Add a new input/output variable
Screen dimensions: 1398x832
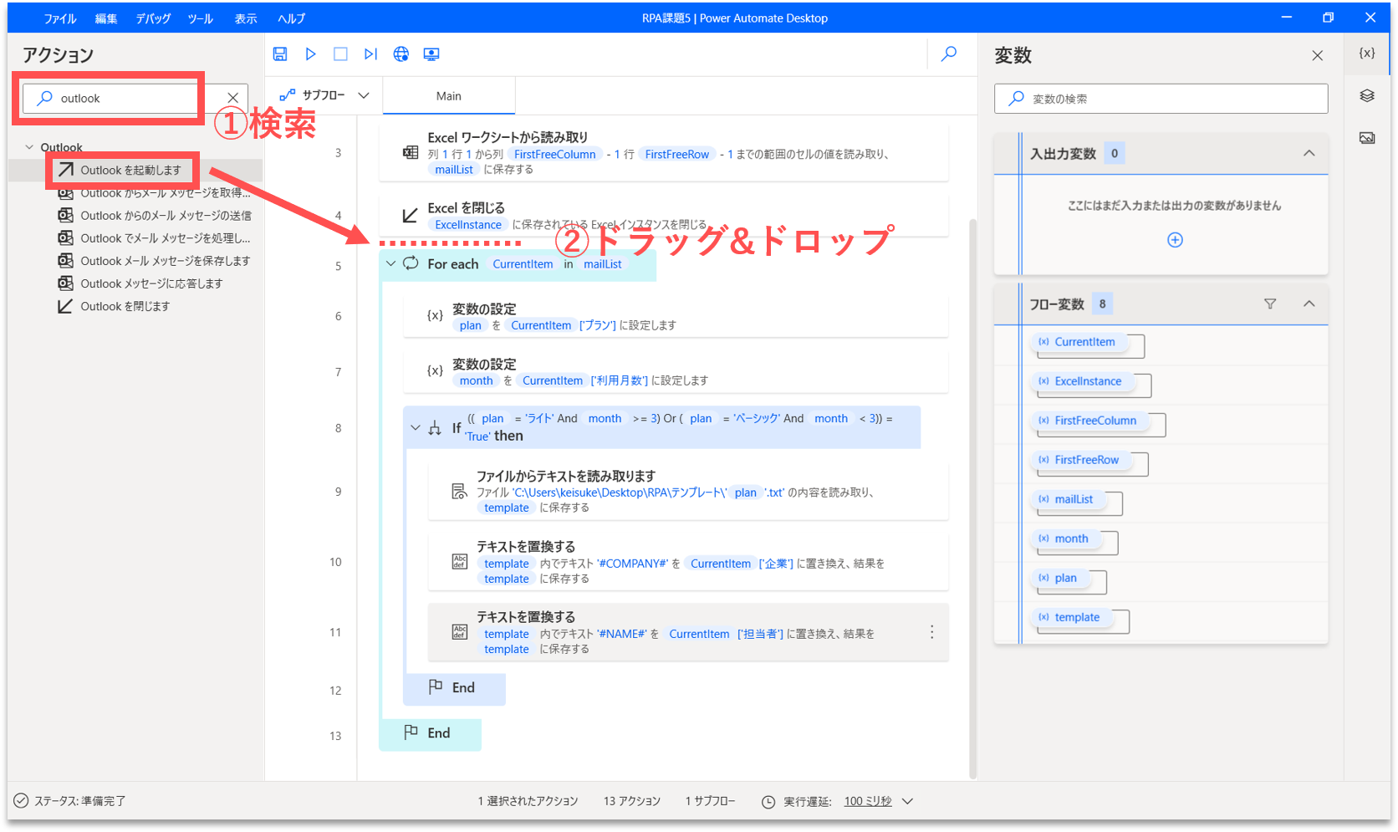1175,240
